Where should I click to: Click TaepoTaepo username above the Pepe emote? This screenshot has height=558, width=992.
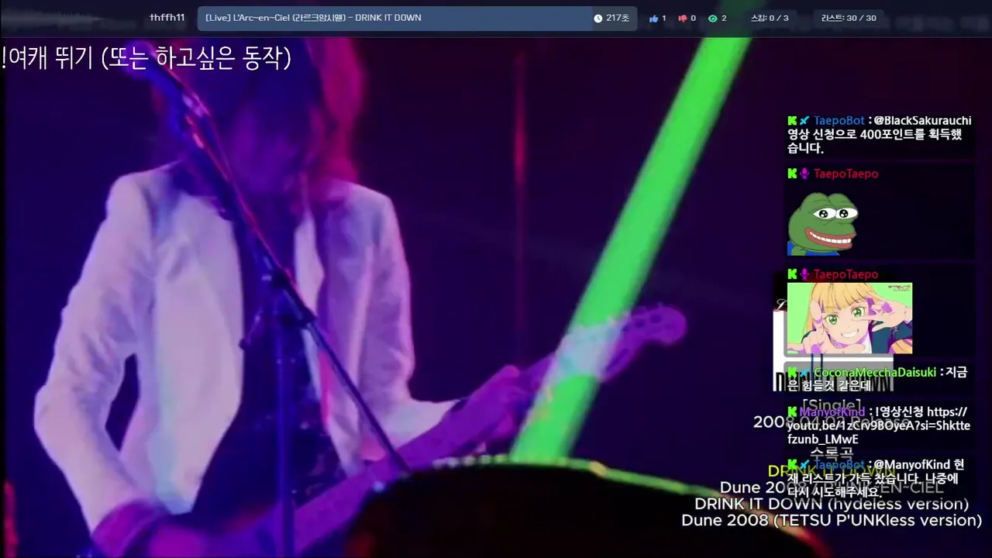point(846,174)
